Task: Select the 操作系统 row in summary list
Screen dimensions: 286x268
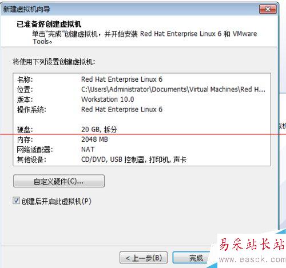Action: [142, 110]
